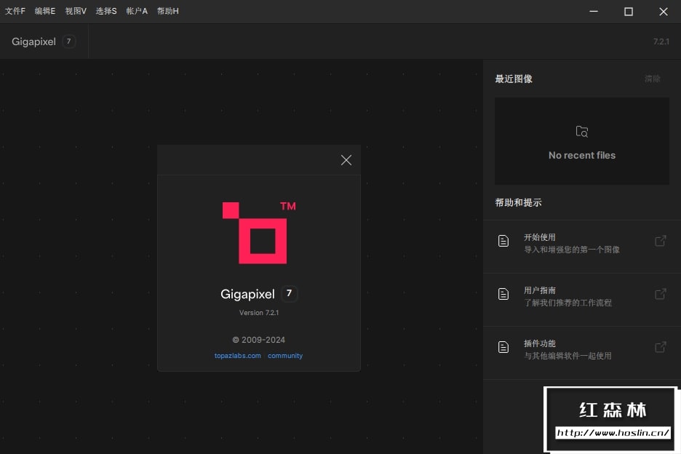The width and height of the screenshot is (681, 454).
Task: Open the 帐户A menu
Action: [137, 12]
